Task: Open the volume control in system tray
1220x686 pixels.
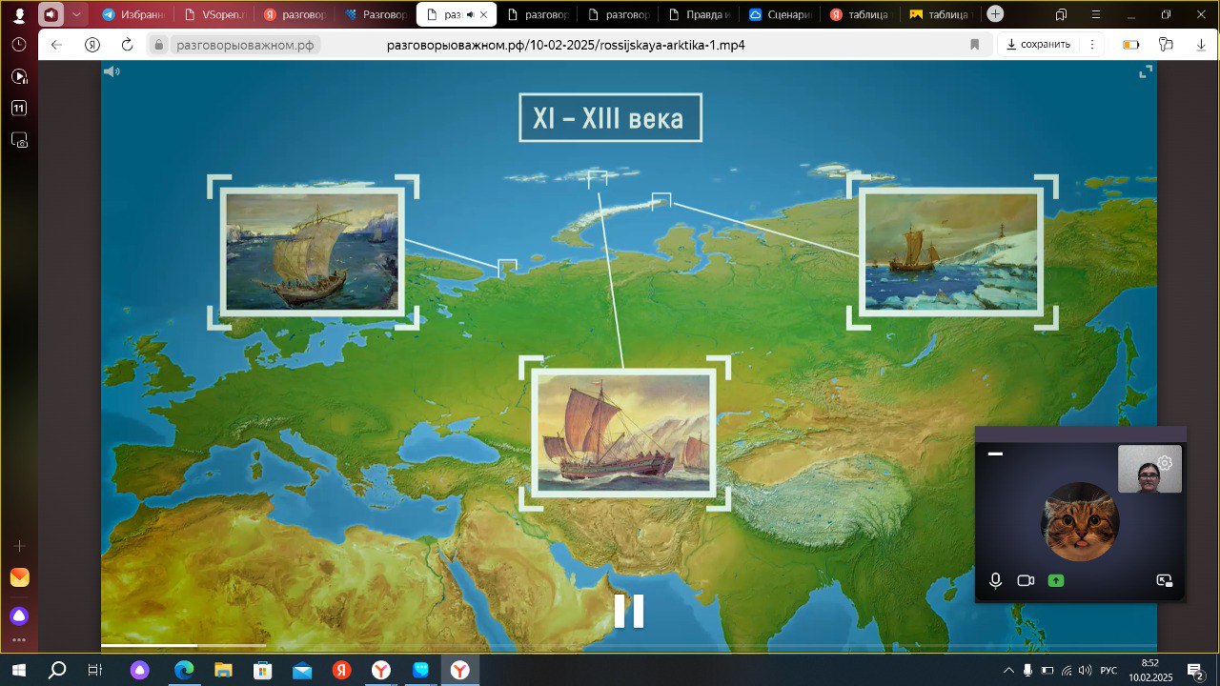Action: pos(1085,671)
